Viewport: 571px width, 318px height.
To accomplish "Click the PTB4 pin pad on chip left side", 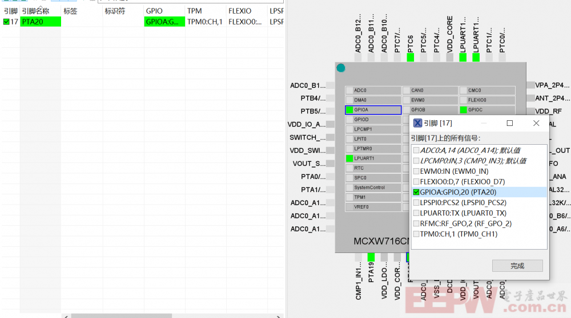I will click(x=331, y=98).
